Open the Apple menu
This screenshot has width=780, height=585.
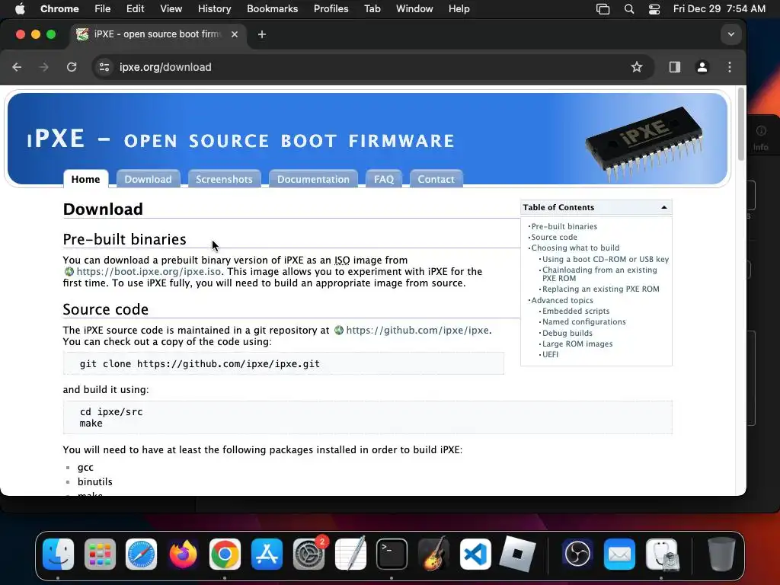point(19,8)
